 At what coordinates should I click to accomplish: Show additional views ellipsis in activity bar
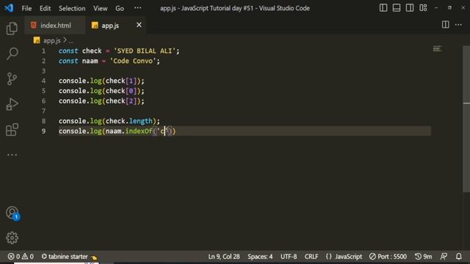coord(12,155)
